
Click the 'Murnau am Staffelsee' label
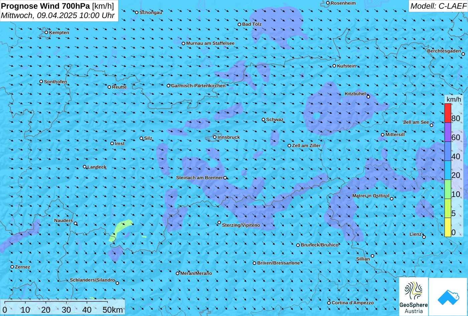click(210, 43)
